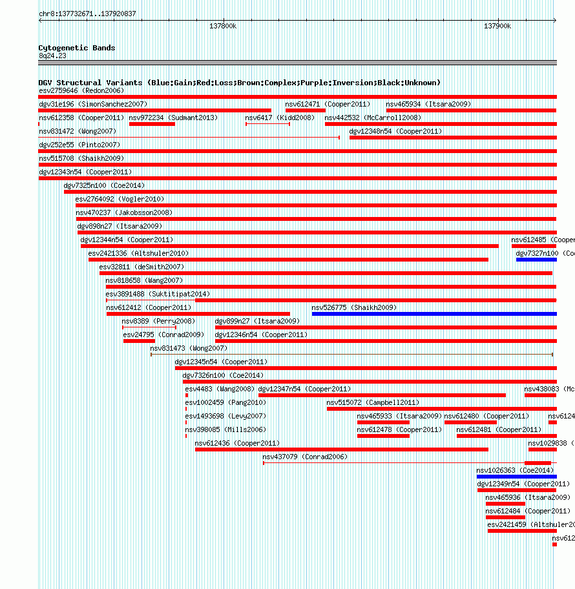
Task: Select nsv6417 (Kidd2008) variant label
Action: (x=280, y=118)
